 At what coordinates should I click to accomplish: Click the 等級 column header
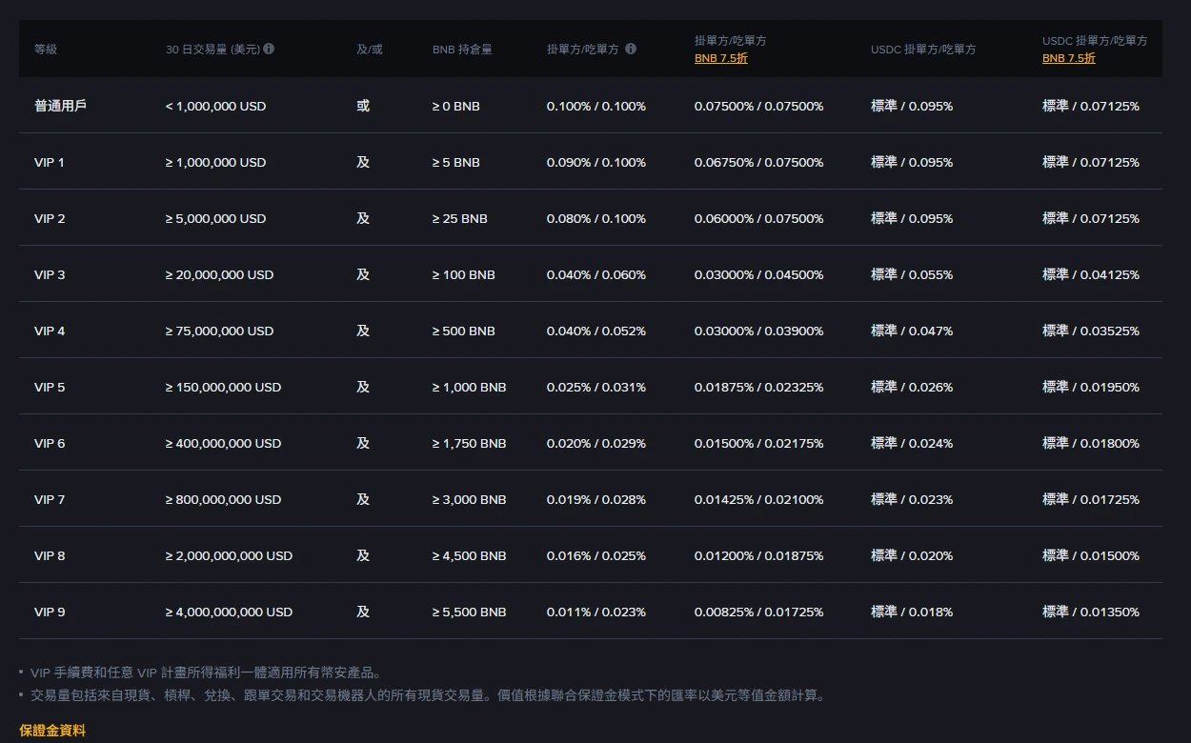pos(46,49)
